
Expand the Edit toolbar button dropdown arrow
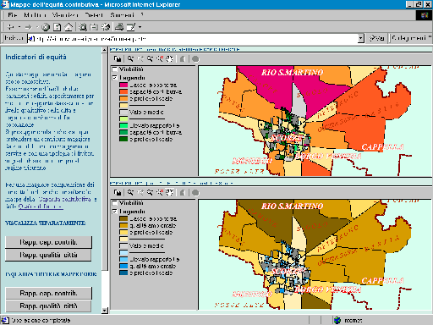click(x=140, y=27)
